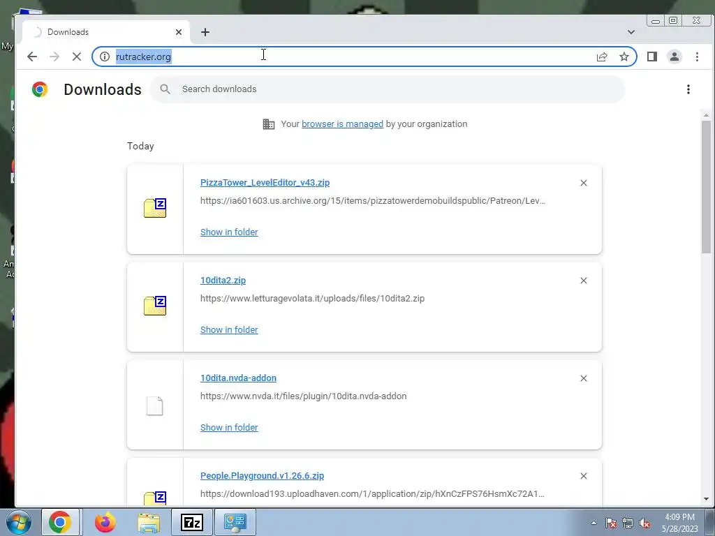Open Windows Explorer from the taskbar
Screen dimensions: 715x536
tap(149, 522)
